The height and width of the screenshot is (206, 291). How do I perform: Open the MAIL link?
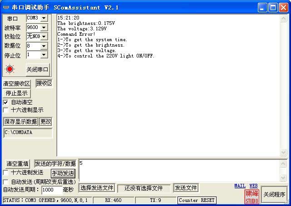click(x=240, y=186)
